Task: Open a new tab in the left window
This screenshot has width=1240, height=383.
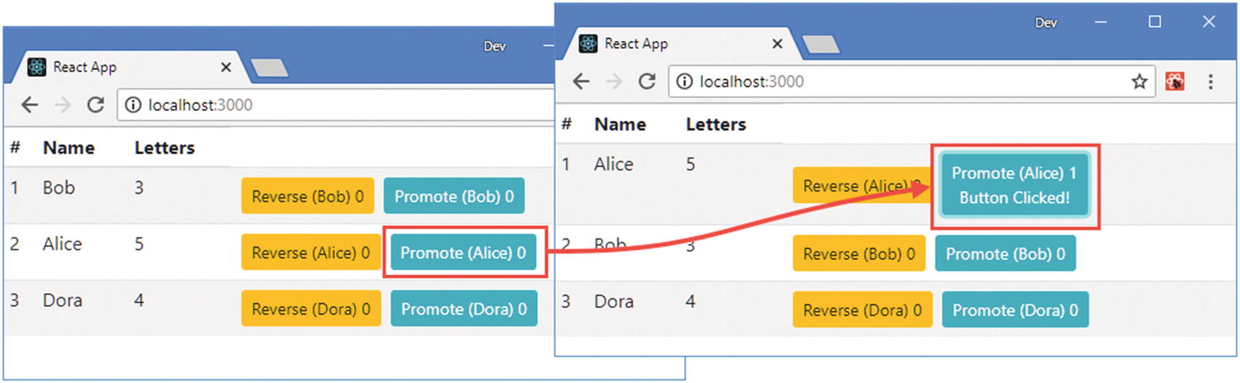Action: pos(270,68)
